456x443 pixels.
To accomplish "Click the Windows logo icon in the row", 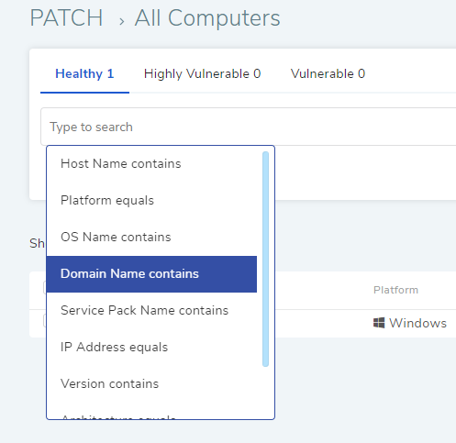I will click(x=379, y=323).
